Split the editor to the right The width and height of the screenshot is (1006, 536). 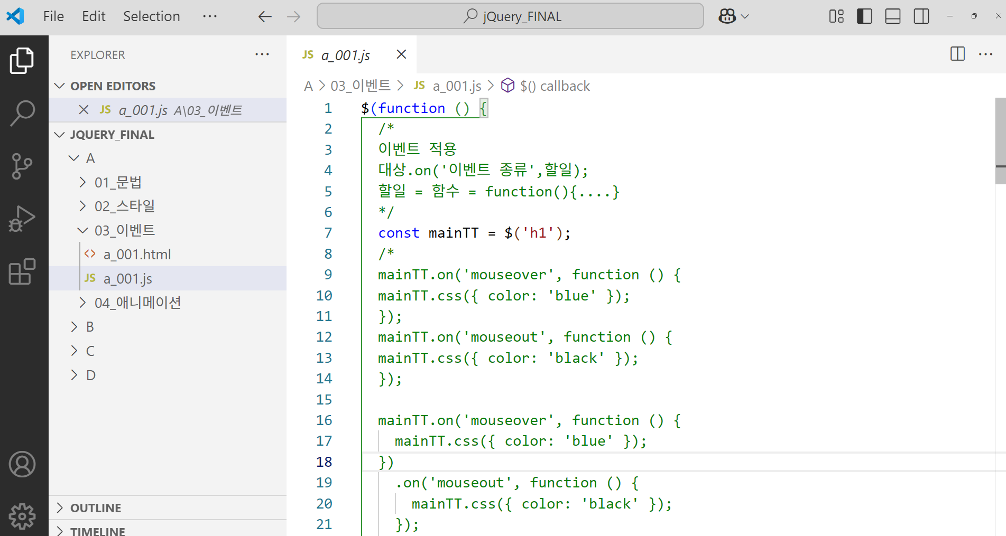(x=957, y=54)
